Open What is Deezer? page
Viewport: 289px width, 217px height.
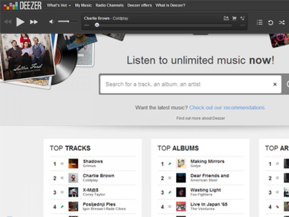170,5
